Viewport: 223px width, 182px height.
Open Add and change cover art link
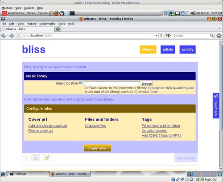click(x=48, y=126)
